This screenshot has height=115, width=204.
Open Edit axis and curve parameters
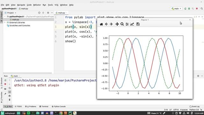[132, 24]
